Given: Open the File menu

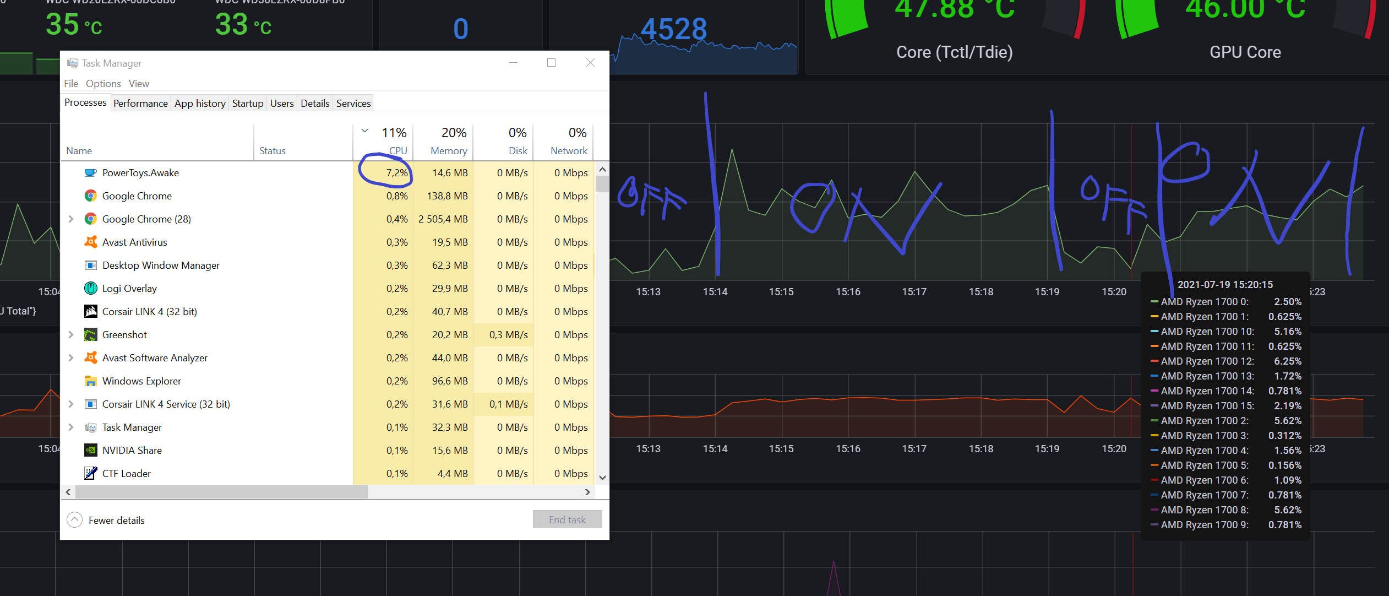Looking at the screenshot, I should (x=71, y=84).
